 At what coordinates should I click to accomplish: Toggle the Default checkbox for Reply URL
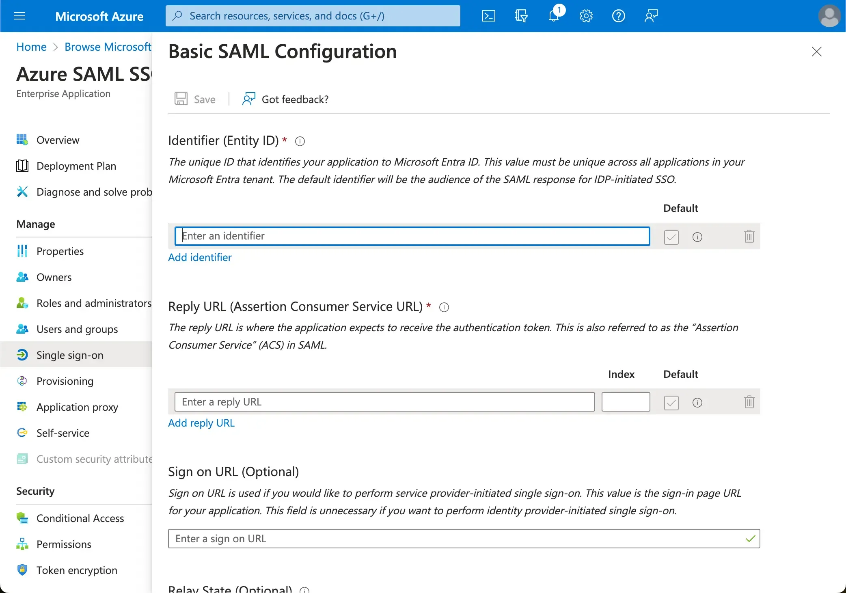click(x=671, y=402)
